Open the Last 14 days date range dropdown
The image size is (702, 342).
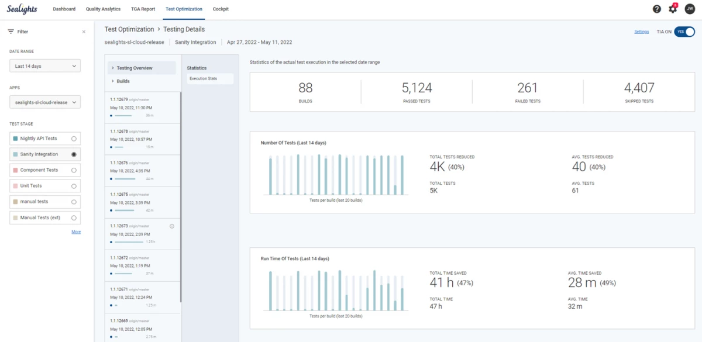[45, 66]
